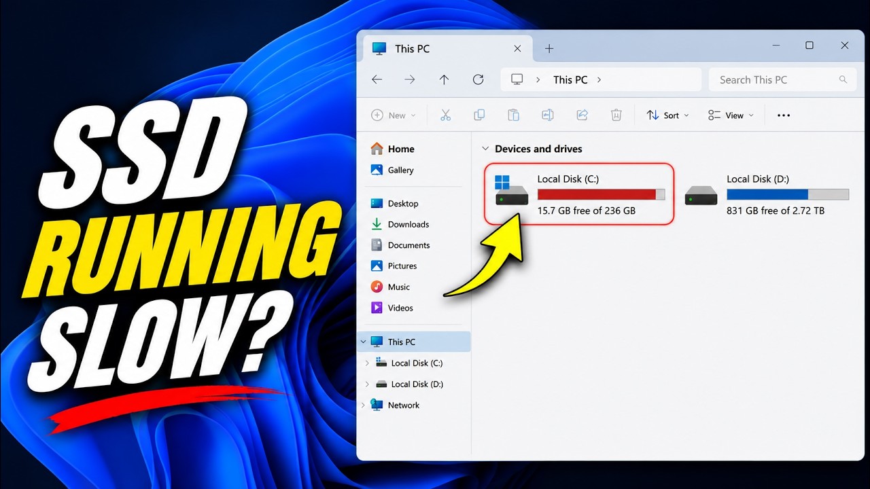Open Gallery in the sidebar
The width and height of the screenshot is (870, 489).
pyautogui.click(x=392, y=170)
